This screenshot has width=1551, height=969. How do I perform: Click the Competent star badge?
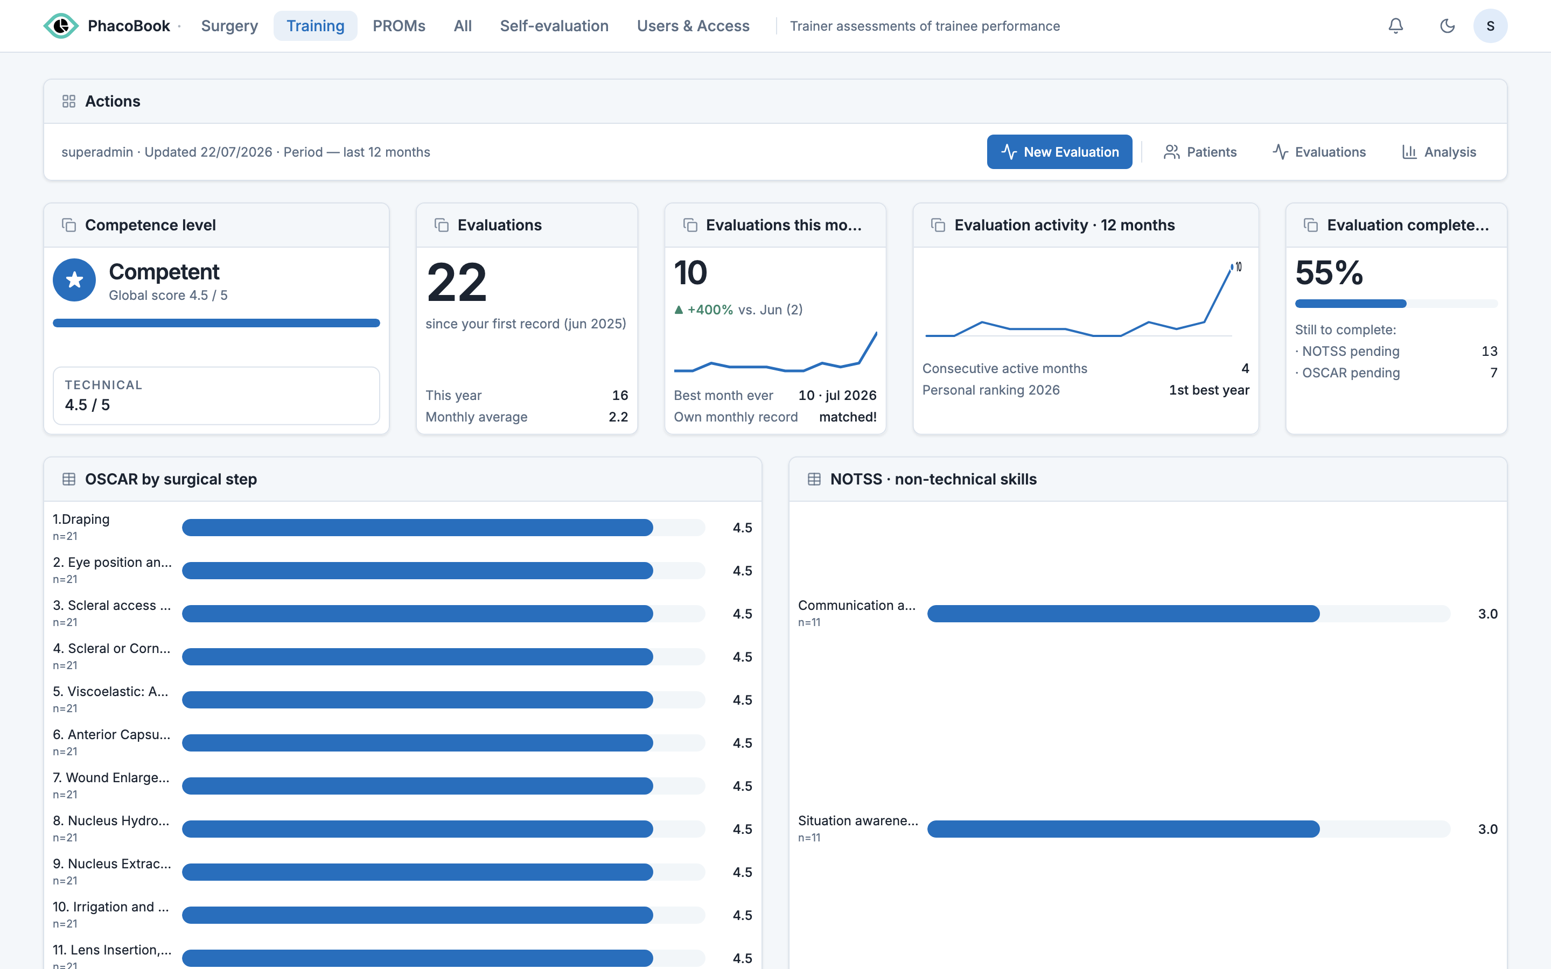click(x=74, y=280)
